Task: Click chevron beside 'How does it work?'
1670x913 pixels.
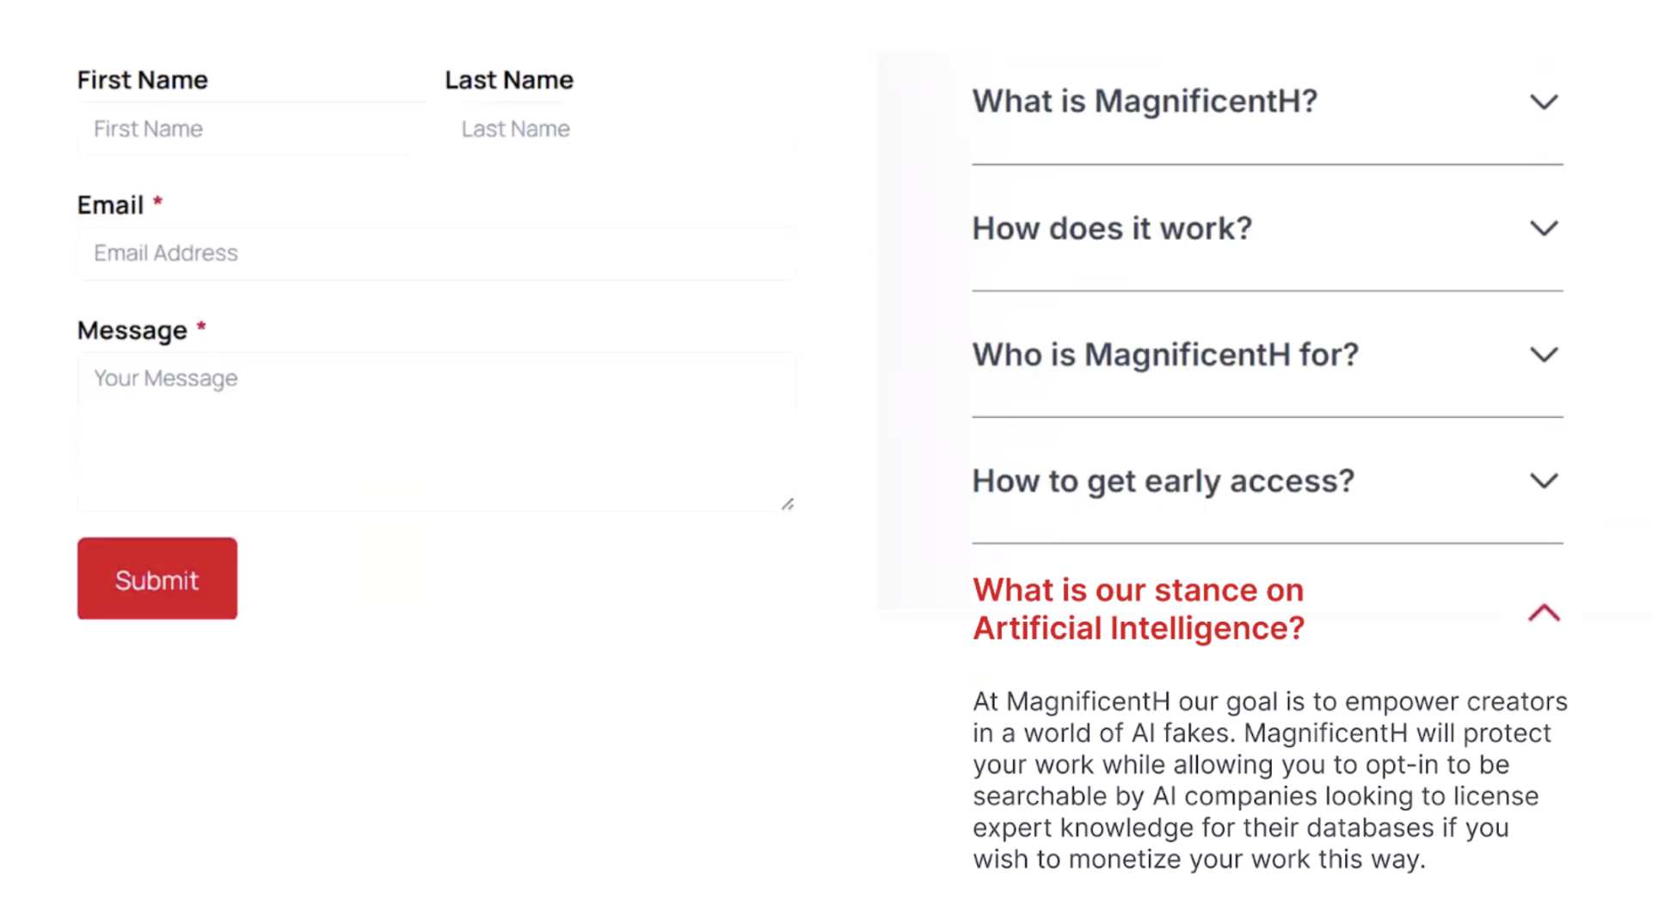Action: pos(1544,229)
